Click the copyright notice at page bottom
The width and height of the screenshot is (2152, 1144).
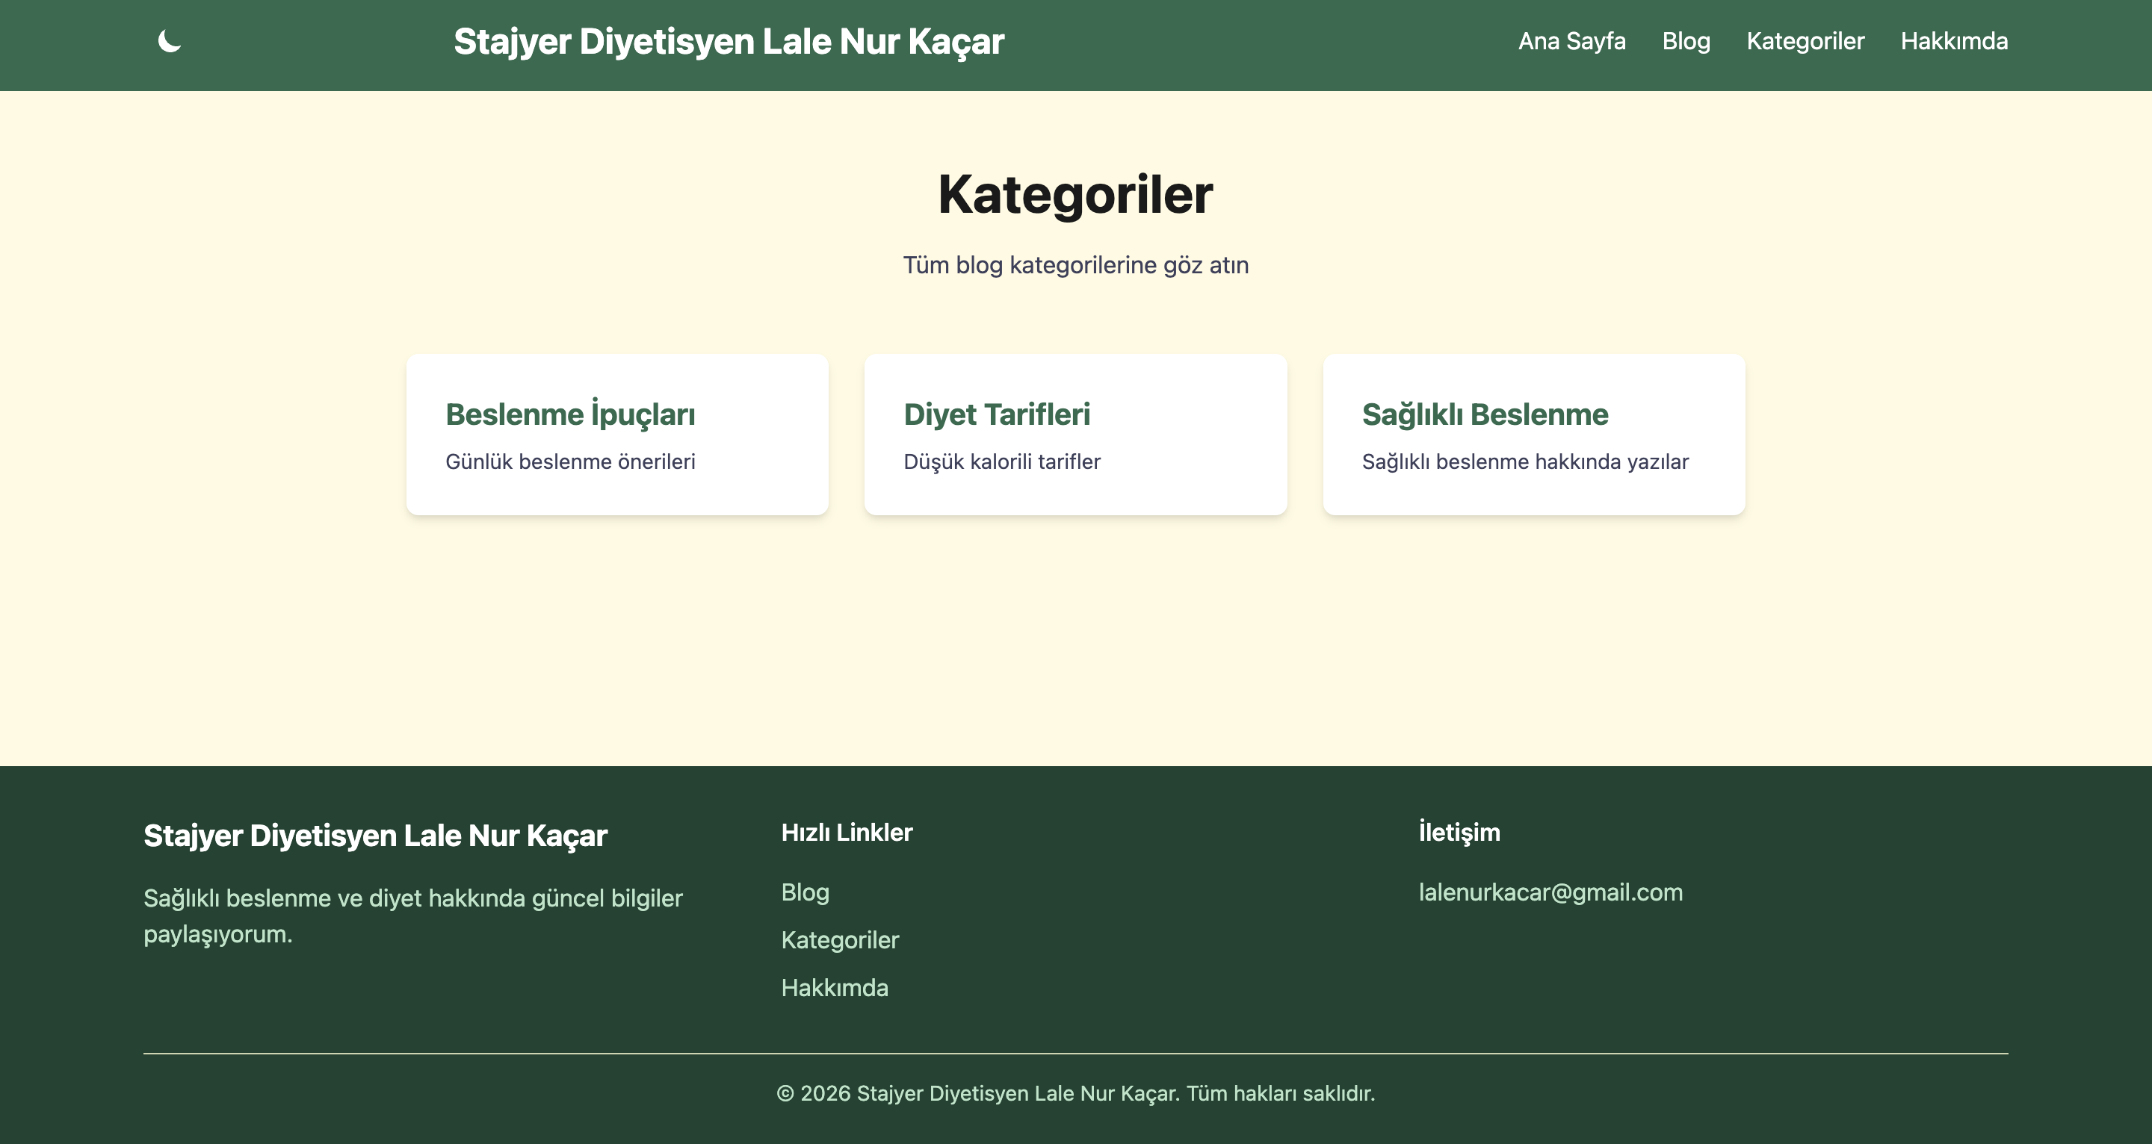pyautogui.click(x=1075, y=1092)
